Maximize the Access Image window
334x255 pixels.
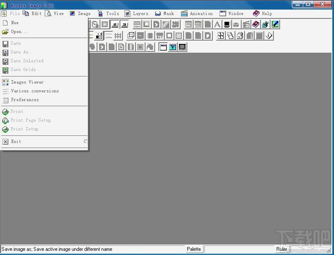(308, 5)
